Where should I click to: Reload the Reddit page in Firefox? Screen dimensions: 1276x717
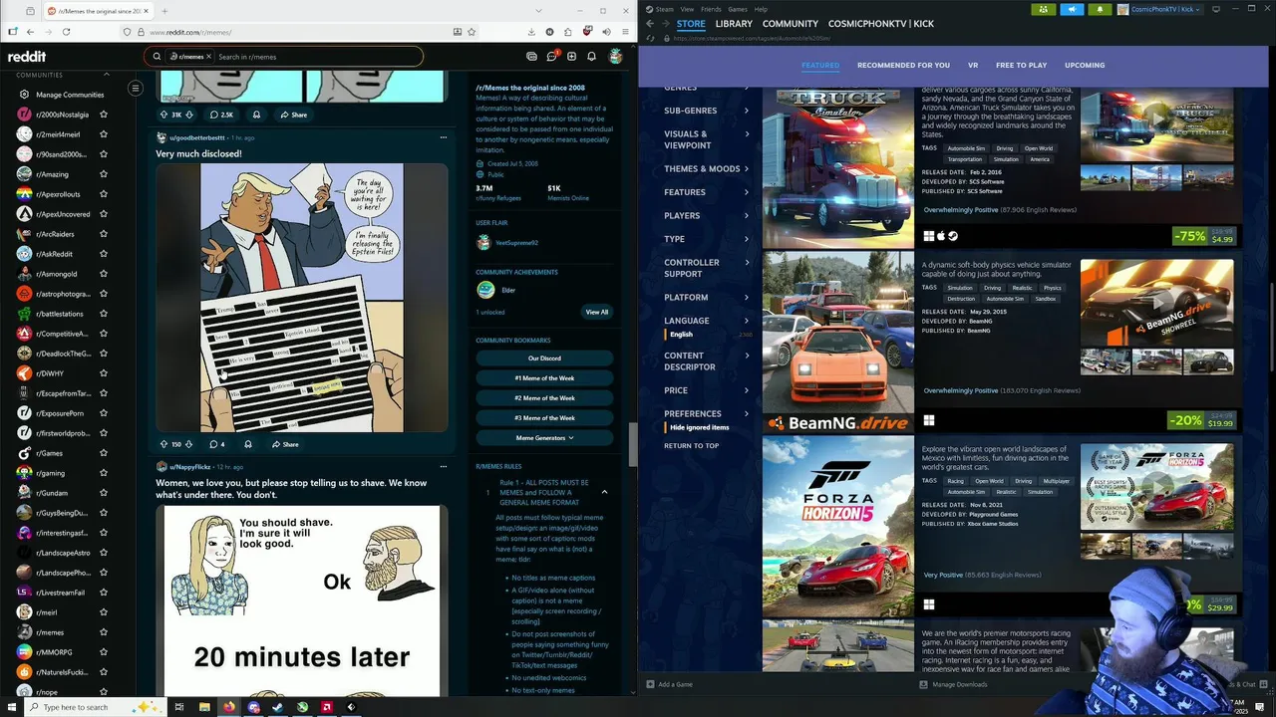pyautogui.click(x=66, y=32)
